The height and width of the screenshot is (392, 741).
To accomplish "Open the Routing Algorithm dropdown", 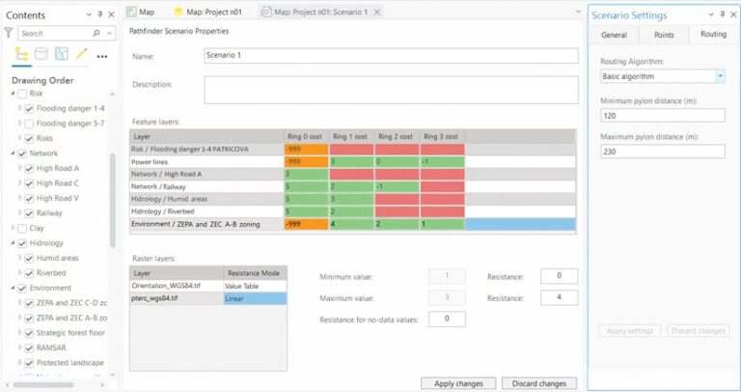I will 720,76.
